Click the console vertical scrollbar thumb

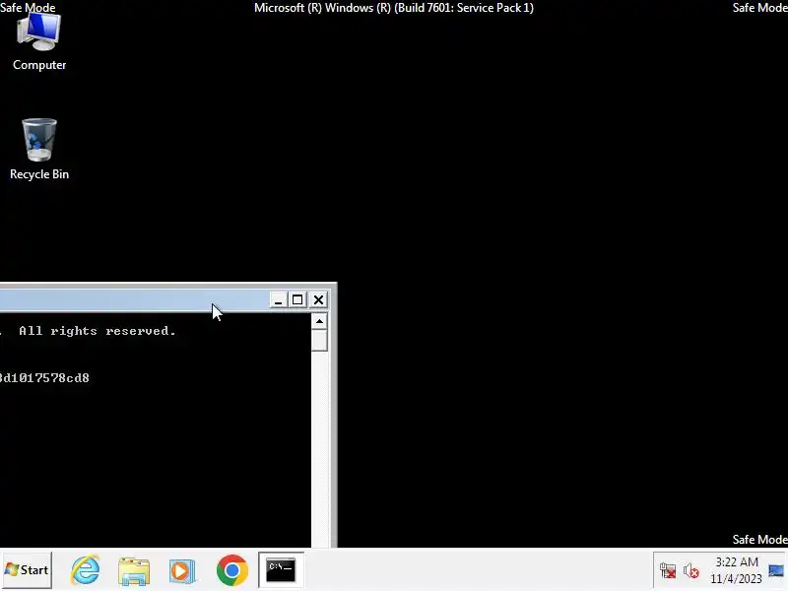point(319,340)
